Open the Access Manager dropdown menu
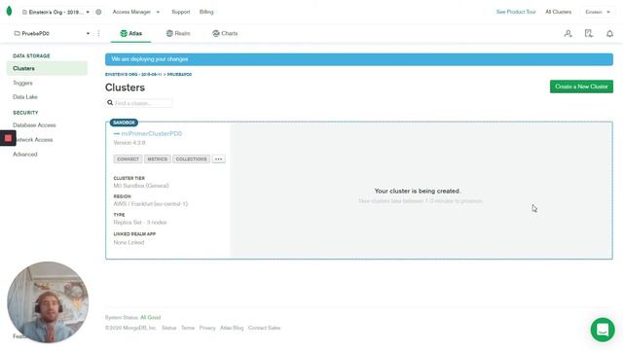This screenshot has width=623, height=350. (x=136, y=12)
